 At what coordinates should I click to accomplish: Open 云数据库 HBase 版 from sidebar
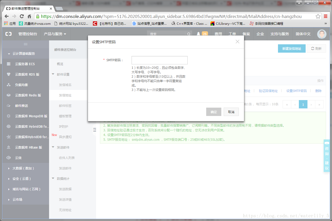(9, 147)
